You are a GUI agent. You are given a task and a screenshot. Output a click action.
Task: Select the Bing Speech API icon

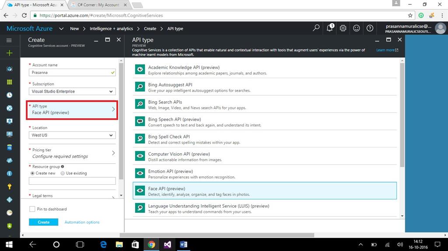coord(140,121)
